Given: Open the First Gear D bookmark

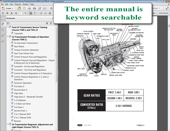Looking at the screenshot, I should [x=19, y=87].
